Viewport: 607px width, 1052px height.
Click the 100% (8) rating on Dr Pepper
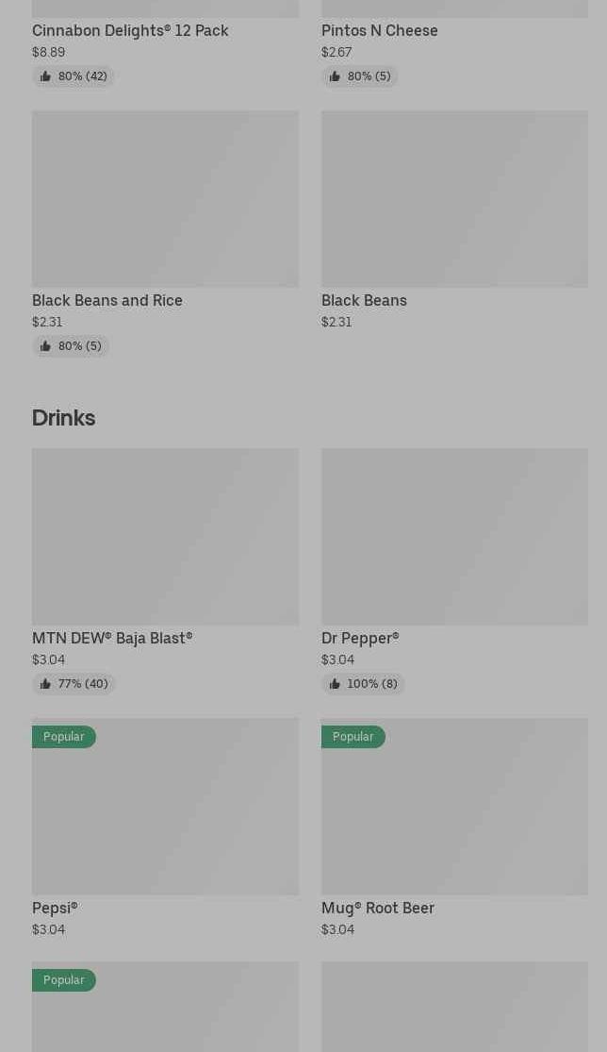[371, 684]
